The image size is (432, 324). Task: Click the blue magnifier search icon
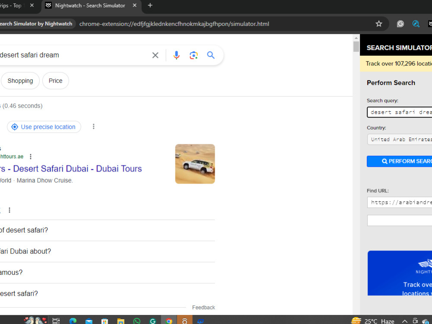click(211, 55)
